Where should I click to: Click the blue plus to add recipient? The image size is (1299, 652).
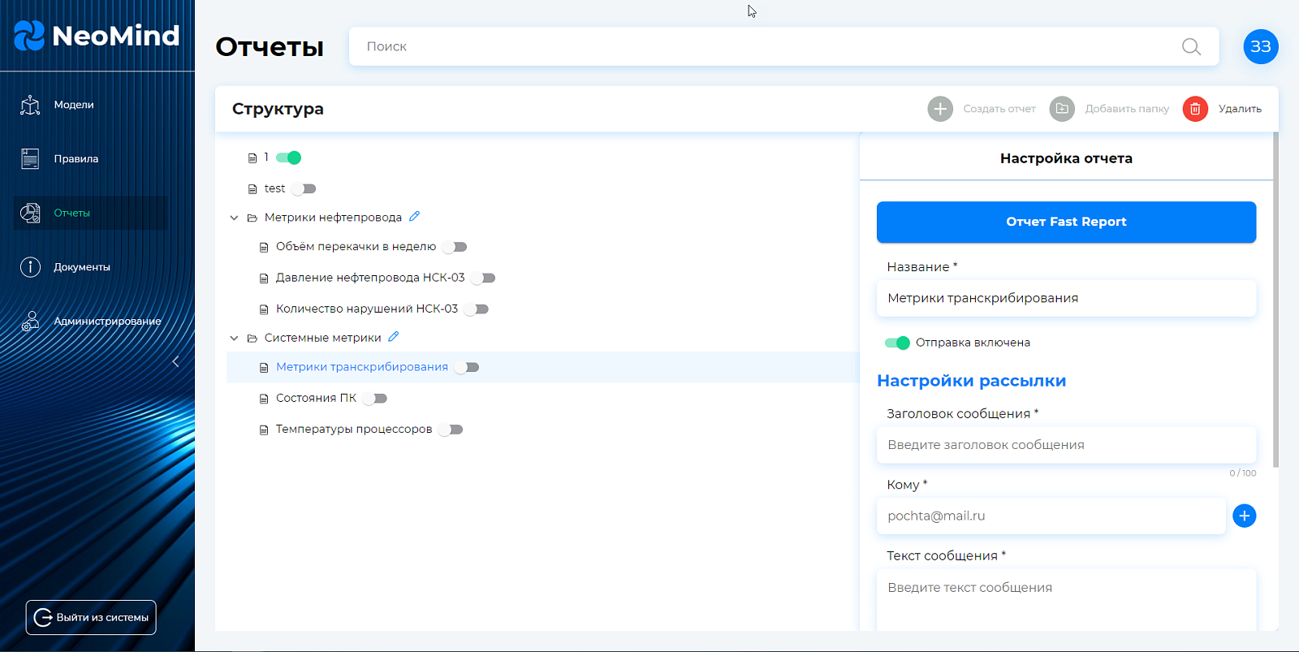coord(1244,516)
